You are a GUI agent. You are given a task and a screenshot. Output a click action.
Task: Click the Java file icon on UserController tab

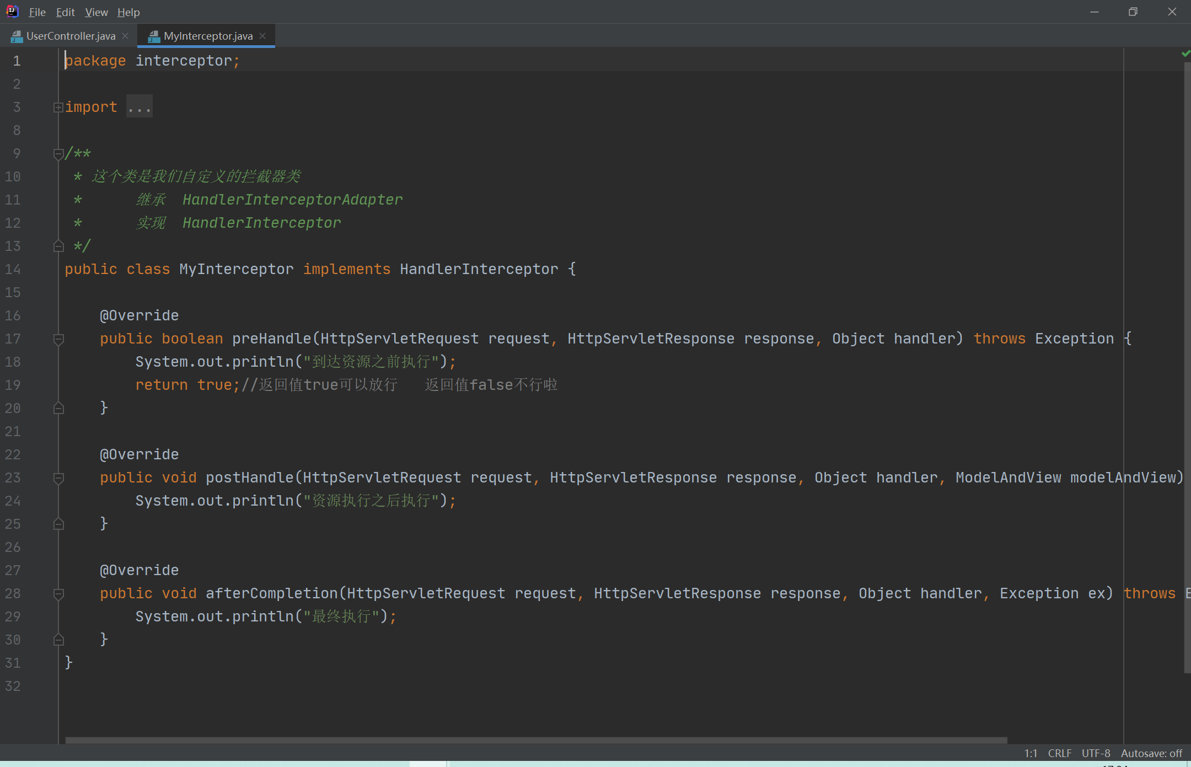coord(17,36)
